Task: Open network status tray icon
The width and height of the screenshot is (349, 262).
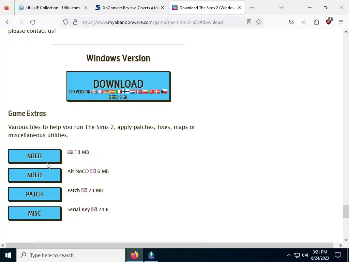Action: pyautogui.click(x=297, y=255)
